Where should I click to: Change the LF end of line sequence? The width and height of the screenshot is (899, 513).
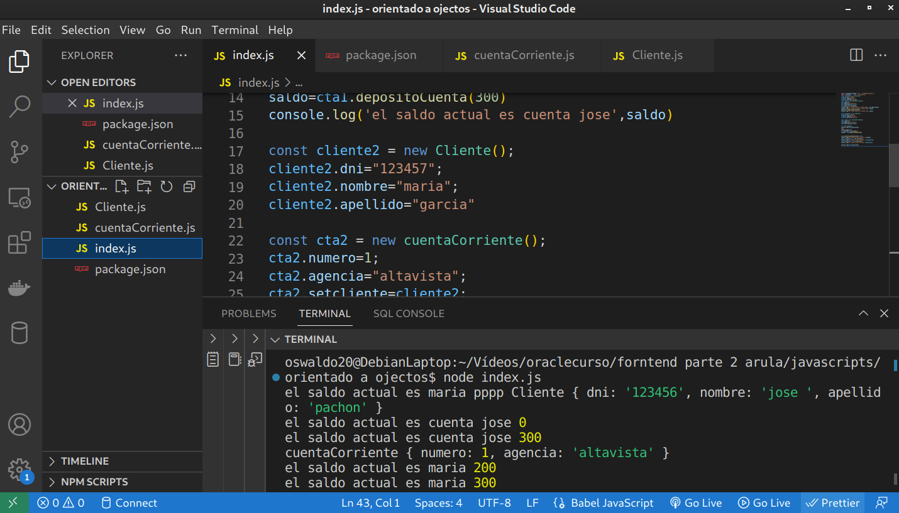(532, 503)
